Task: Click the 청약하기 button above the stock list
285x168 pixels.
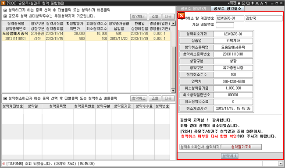Action: click(139, 17)
